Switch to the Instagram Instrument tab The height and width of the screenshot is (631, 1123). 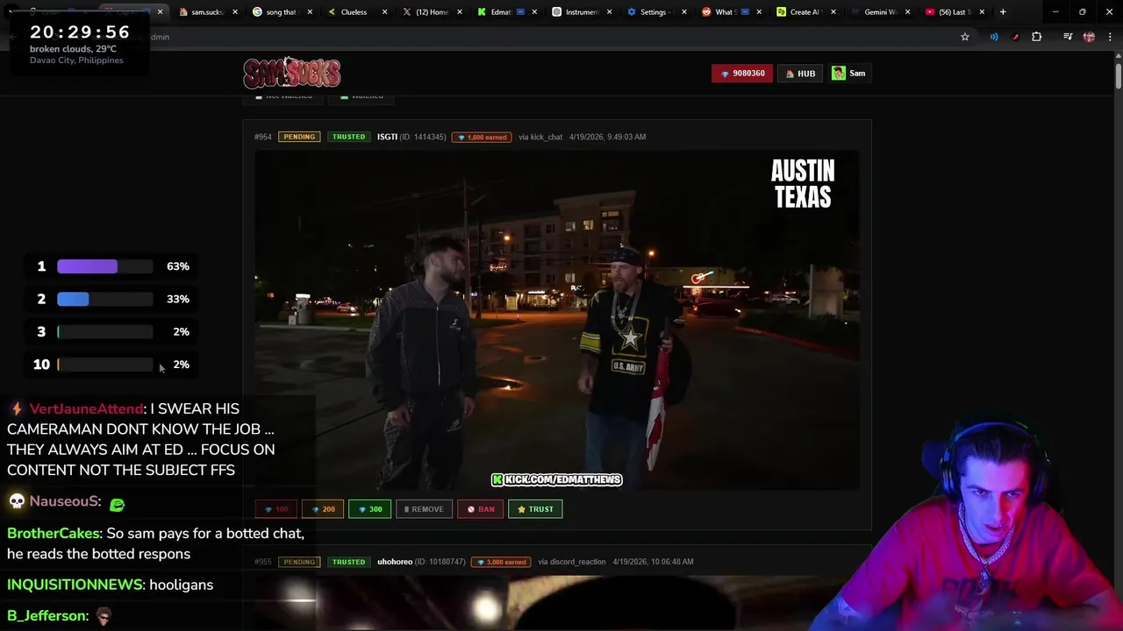pyautogui.click(x=582, y=12)
